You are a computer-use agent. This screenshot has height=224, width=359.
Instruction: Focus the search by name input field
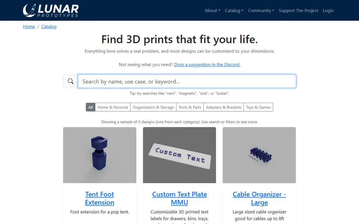click(x=187, y=81)
